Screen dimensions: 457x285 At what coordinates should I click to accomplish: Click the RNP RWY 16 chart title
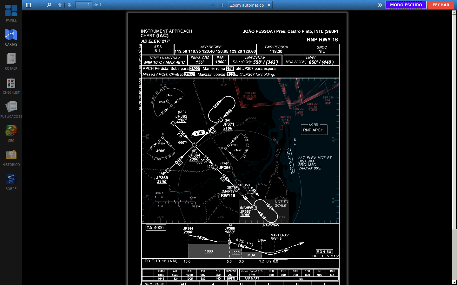[x=322, y=40]
